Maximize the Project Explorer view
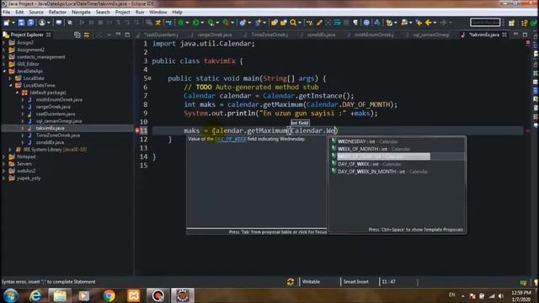Viewport: 539px width, 303px height. coord(127,35)
